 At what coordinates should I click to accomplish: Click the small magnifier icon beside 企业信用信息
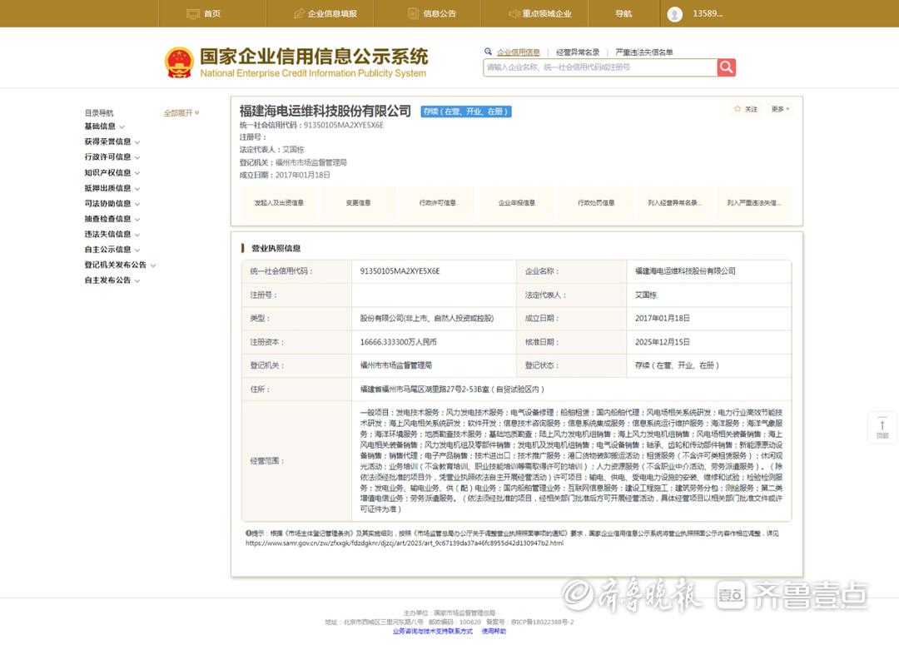tap(488, 52)
